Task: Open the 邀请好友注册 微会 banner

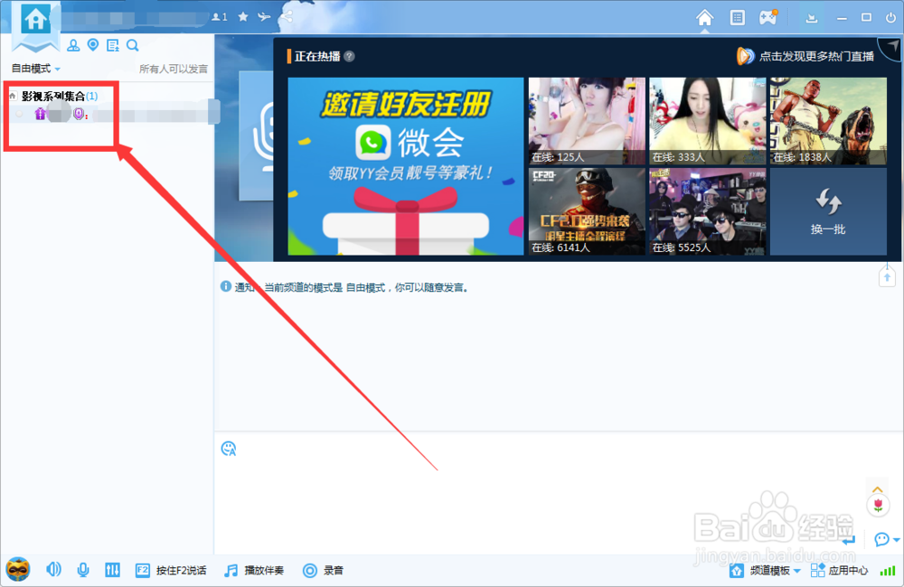Action: [x=406, y=166]
